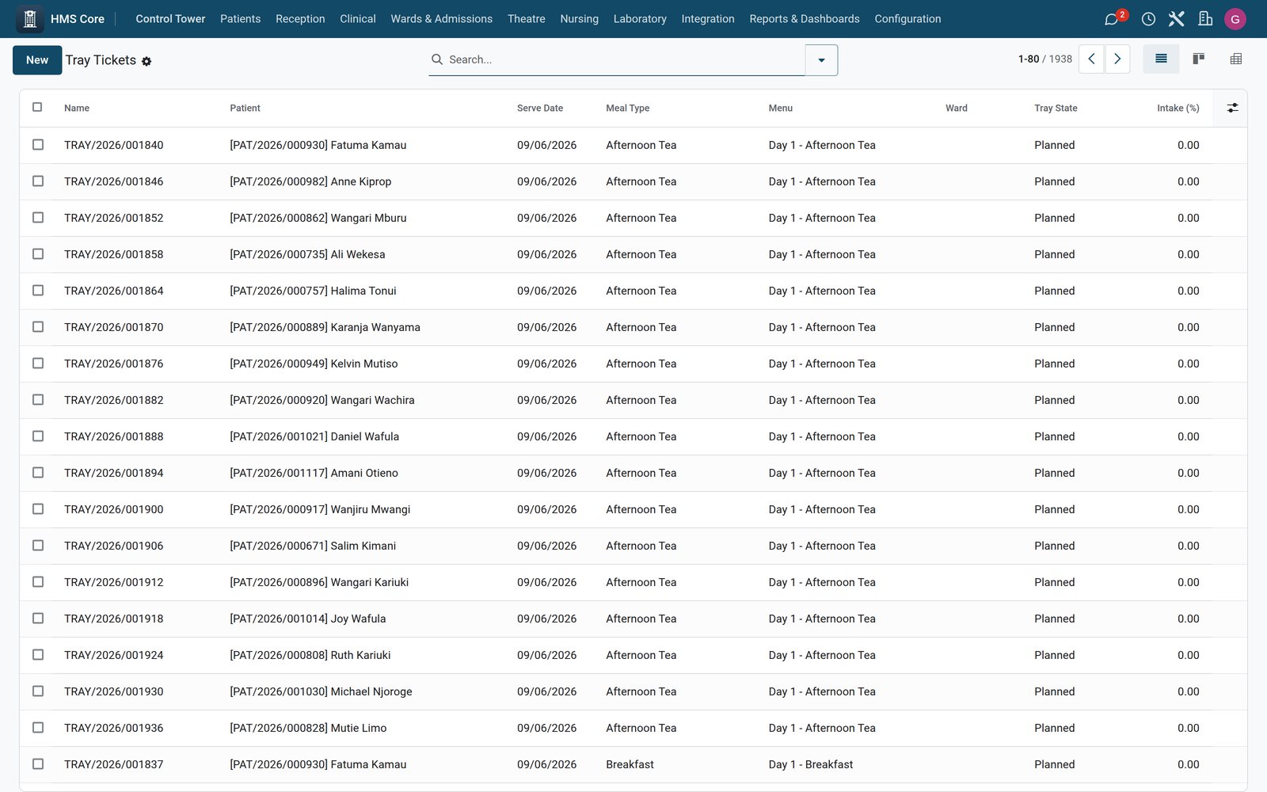Open TRAY/2026/001888 ticket
This screenshot has width=1267, height=792.
tap(113, 436)
